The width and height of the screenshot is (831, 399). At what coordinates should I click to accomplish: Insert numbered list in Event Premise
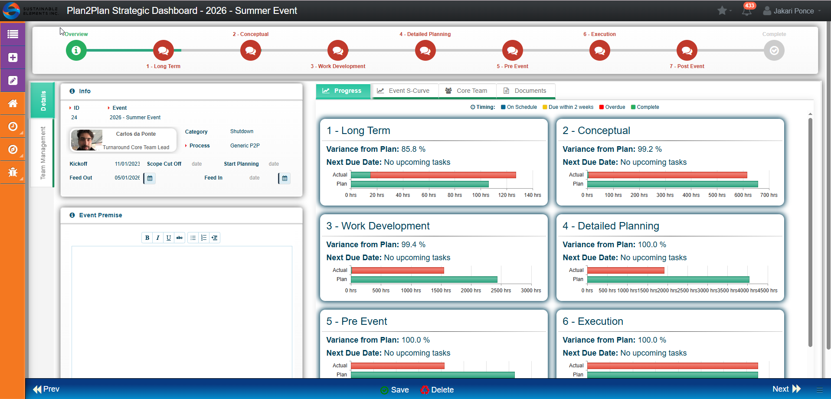click(x=204, y=238)
